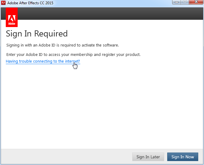Click the 'Adobe After Effects CC 2015' window title
The image size is (204, 165).
(x=30, y=3)
